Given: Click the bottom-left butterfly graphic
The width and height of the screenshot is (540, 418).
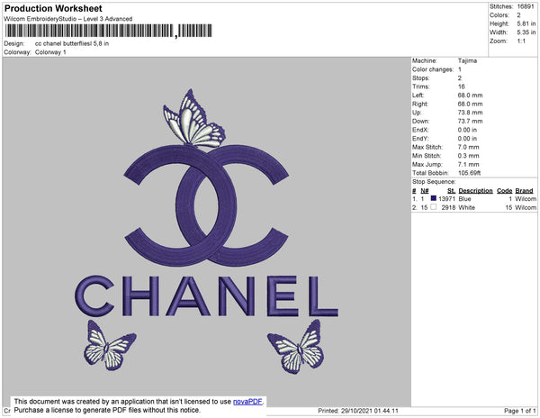Looking at the screenshot, I should pos(110,345).
